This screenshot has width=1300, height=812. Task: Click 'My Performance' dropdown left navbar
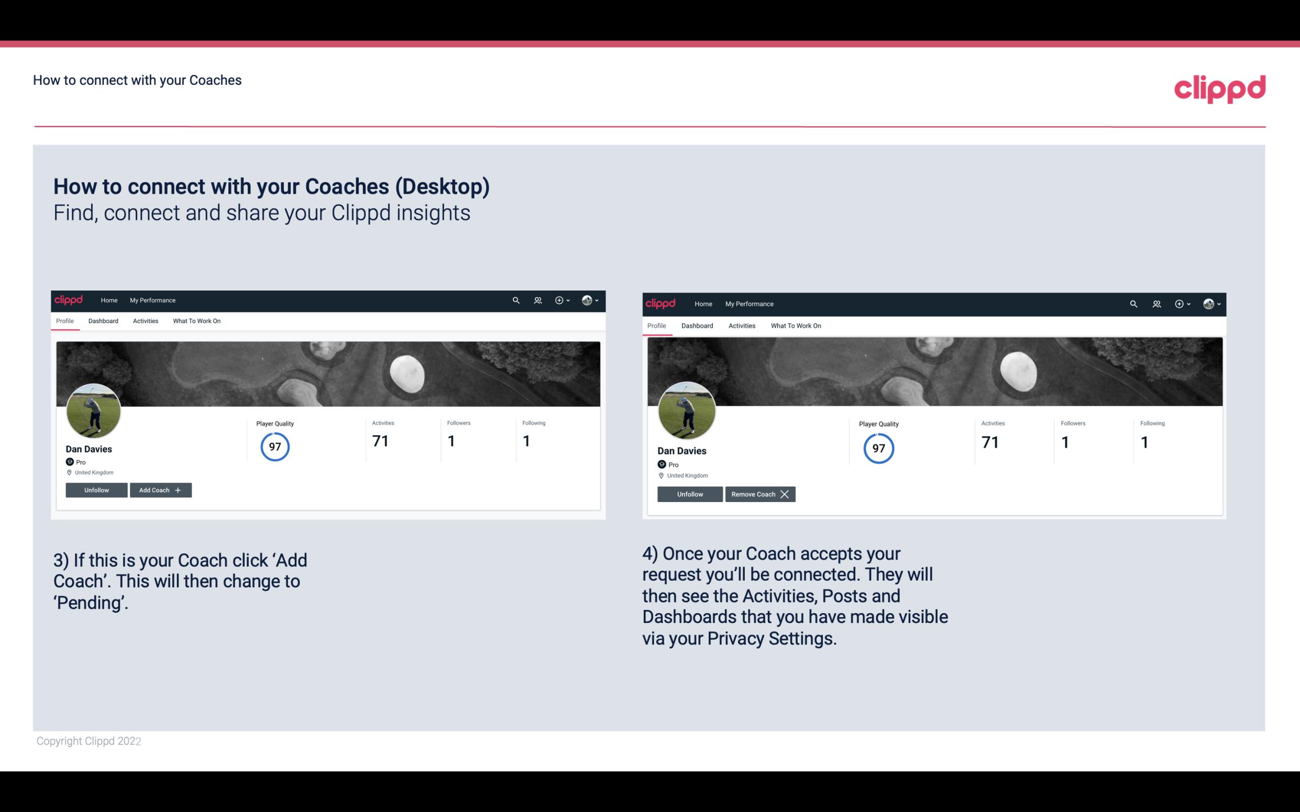pos(152,299)
